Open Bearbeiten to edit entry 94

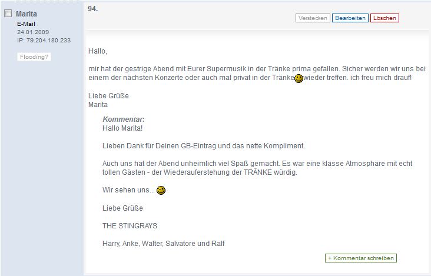tap(350, 18)
